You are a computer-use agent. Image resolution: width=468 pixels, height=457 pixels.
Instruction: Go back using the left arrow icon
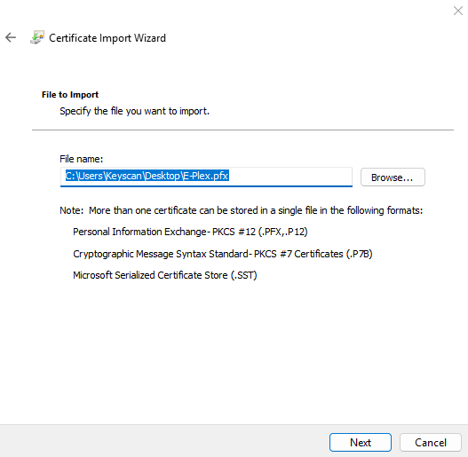pos(11,37)
